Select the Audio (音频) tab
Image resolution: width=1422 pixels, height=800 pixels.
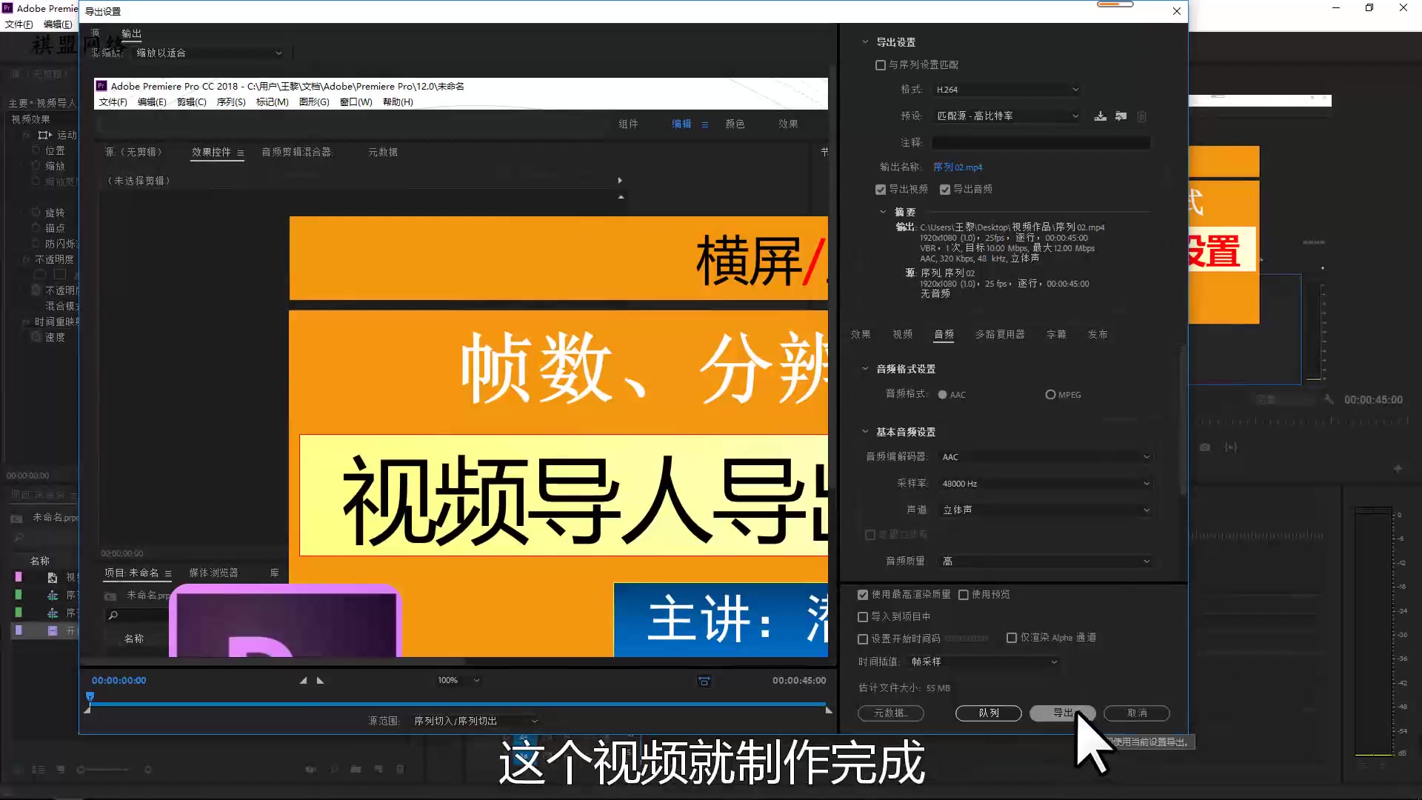coord(944,335)
